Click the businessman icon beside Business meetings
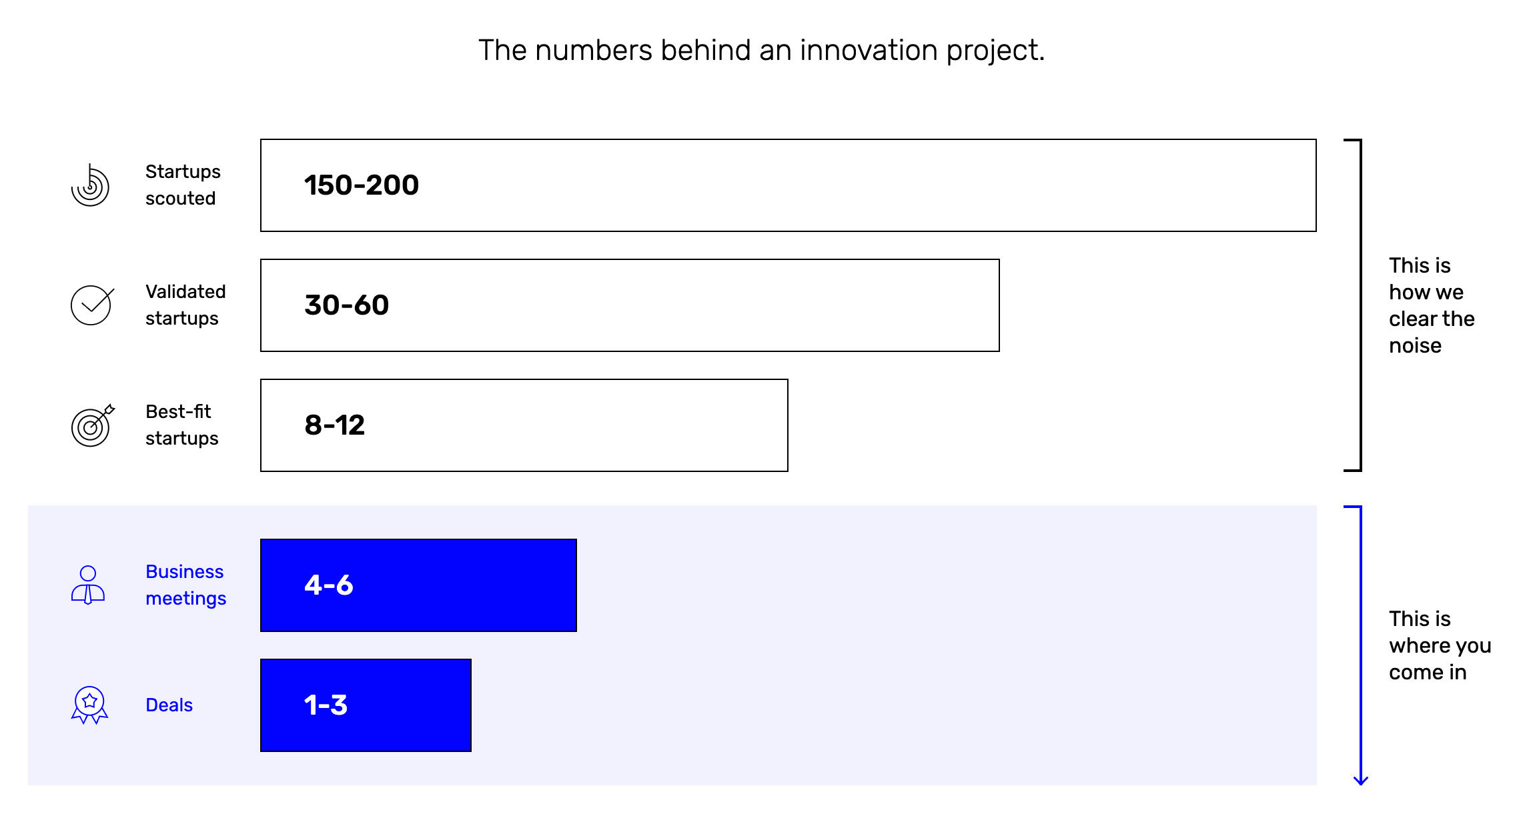The image size is (1525, 828). [x=88, y=585]
